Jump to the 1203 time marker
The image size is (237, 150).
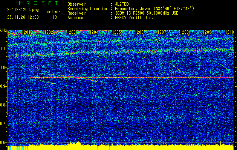tap(72, 32)
